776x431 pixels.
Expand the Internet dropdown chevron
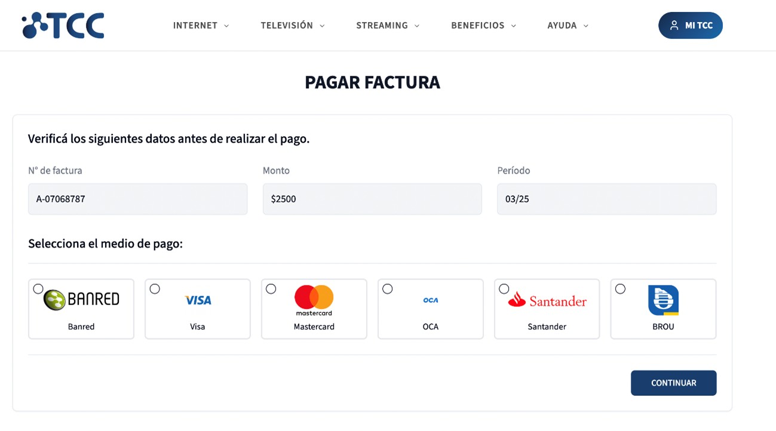[x=226, y=26]
